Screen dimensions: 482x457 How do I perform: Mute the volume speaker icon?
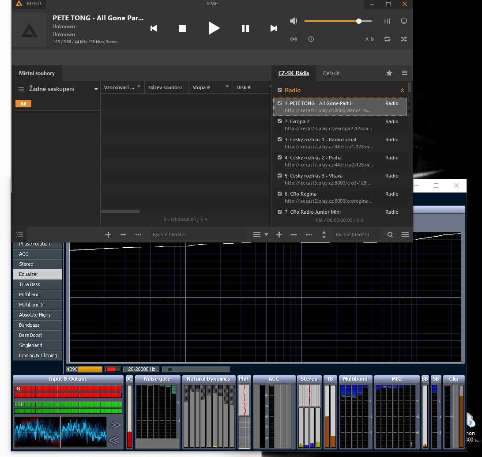(x=294, y=21)
